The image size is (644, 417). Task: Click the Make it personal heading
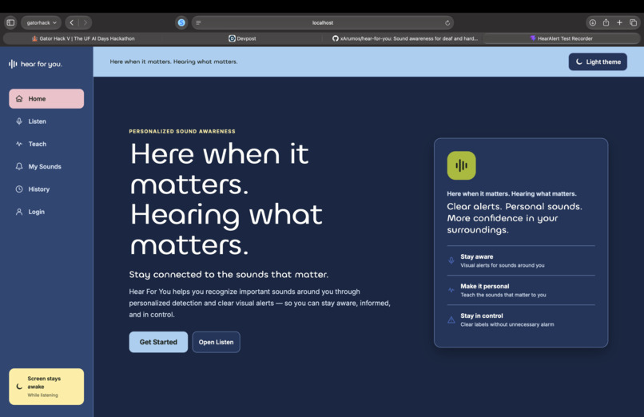485,287
